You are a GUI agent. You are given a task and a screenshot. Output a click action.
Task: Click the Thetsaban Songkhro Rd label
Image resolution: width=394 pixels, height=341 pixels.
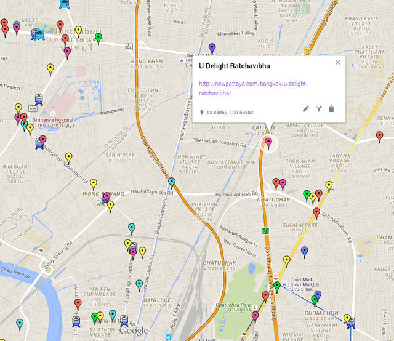(x=220, y=142)
